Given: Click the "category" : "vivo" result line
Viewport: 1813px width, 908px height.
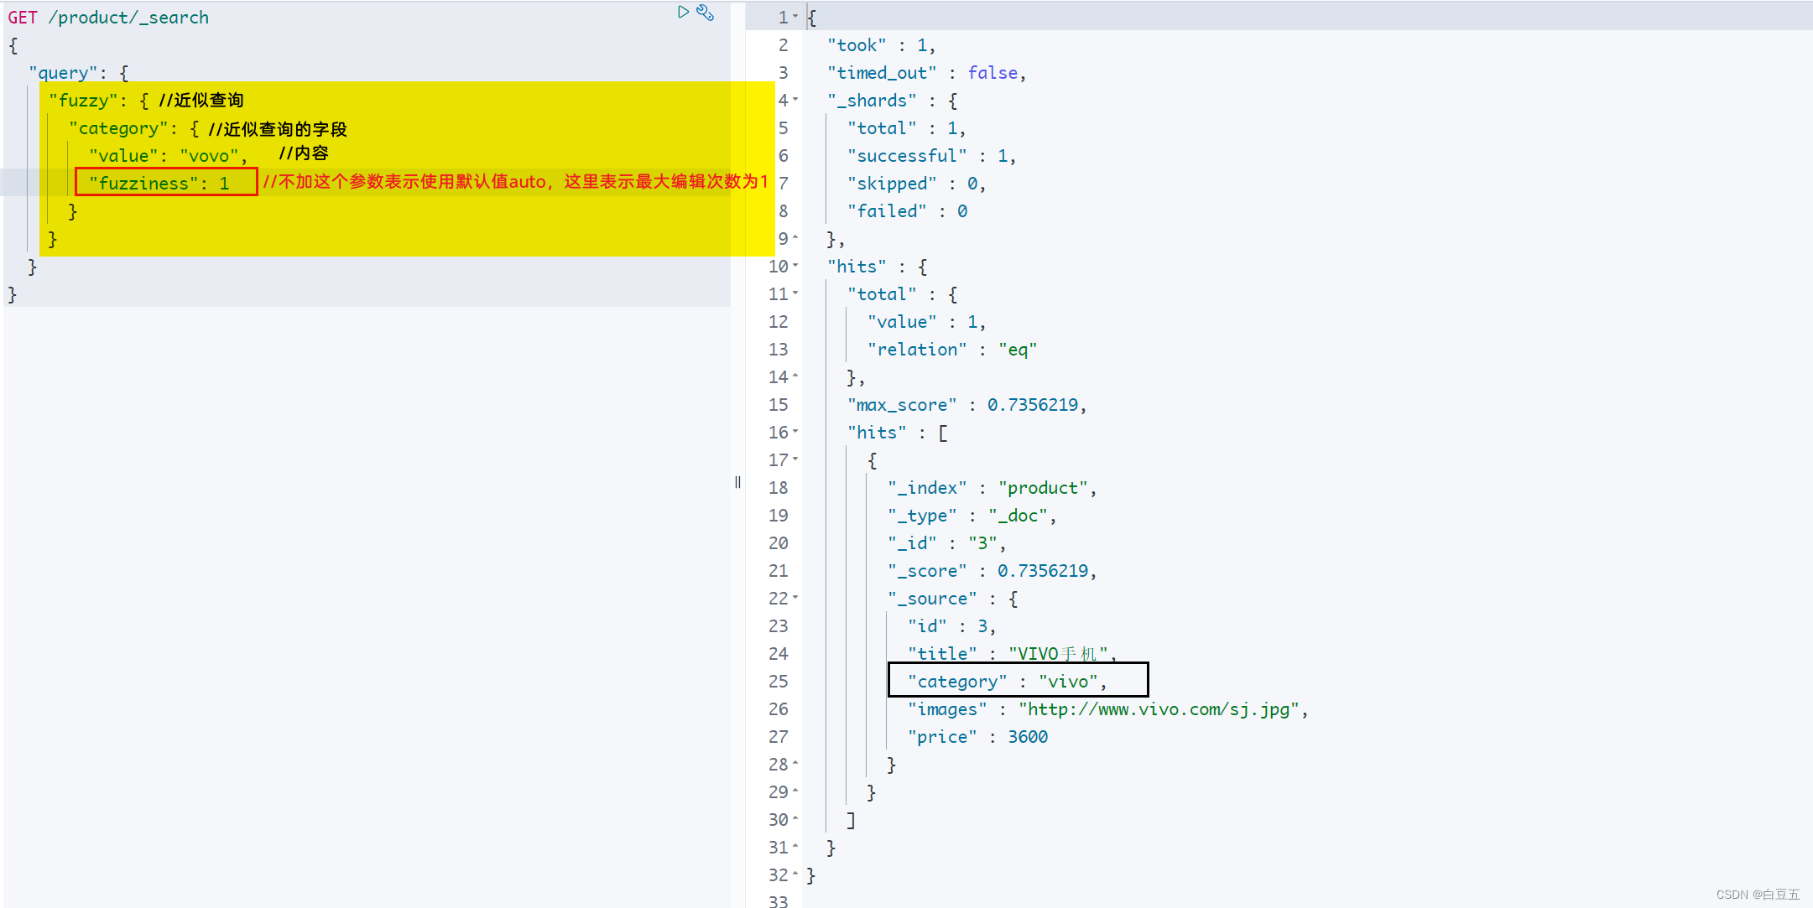Looking at the screenshot, I should [x=1007, y=682].
